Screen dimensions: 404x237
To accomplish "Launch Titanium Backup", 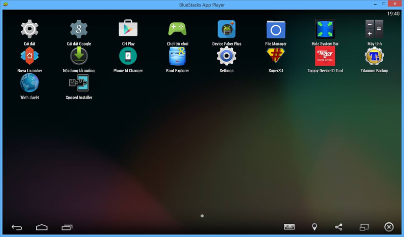I will click(x=374, y=56).
